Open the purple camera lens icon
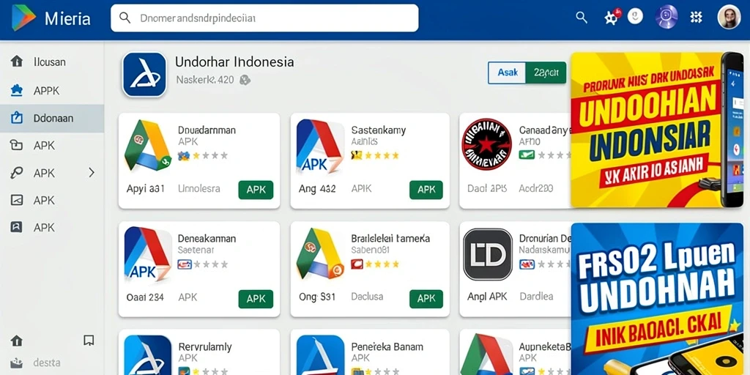 pyautogui.click(x=667, y=18)
